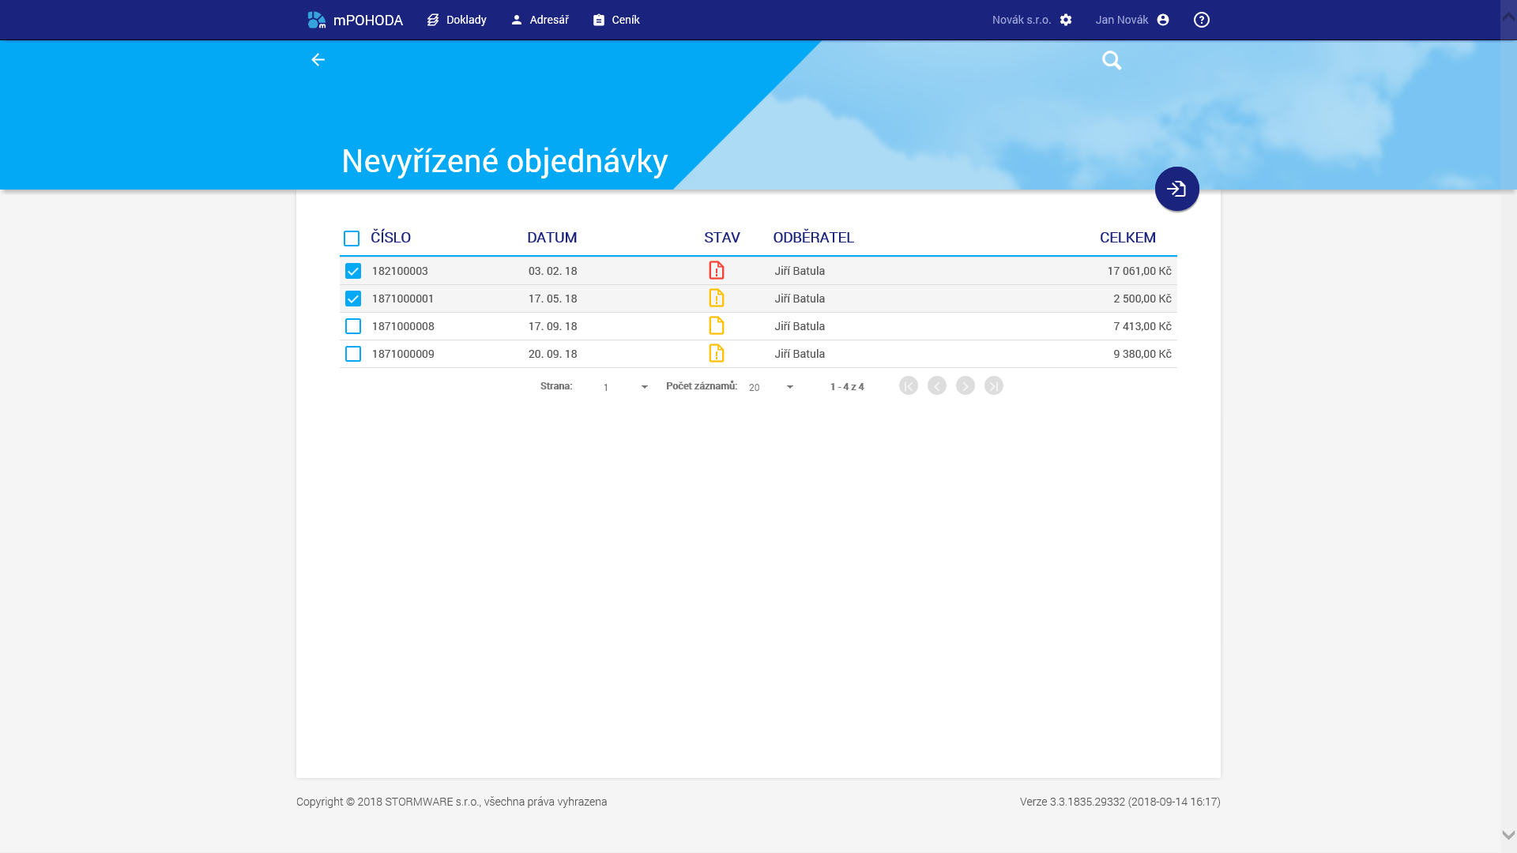Image resolution: width=1517 pixels, height=853 pixels.
Task: Click red status icon for order 182100003
Action: [717, 270]
